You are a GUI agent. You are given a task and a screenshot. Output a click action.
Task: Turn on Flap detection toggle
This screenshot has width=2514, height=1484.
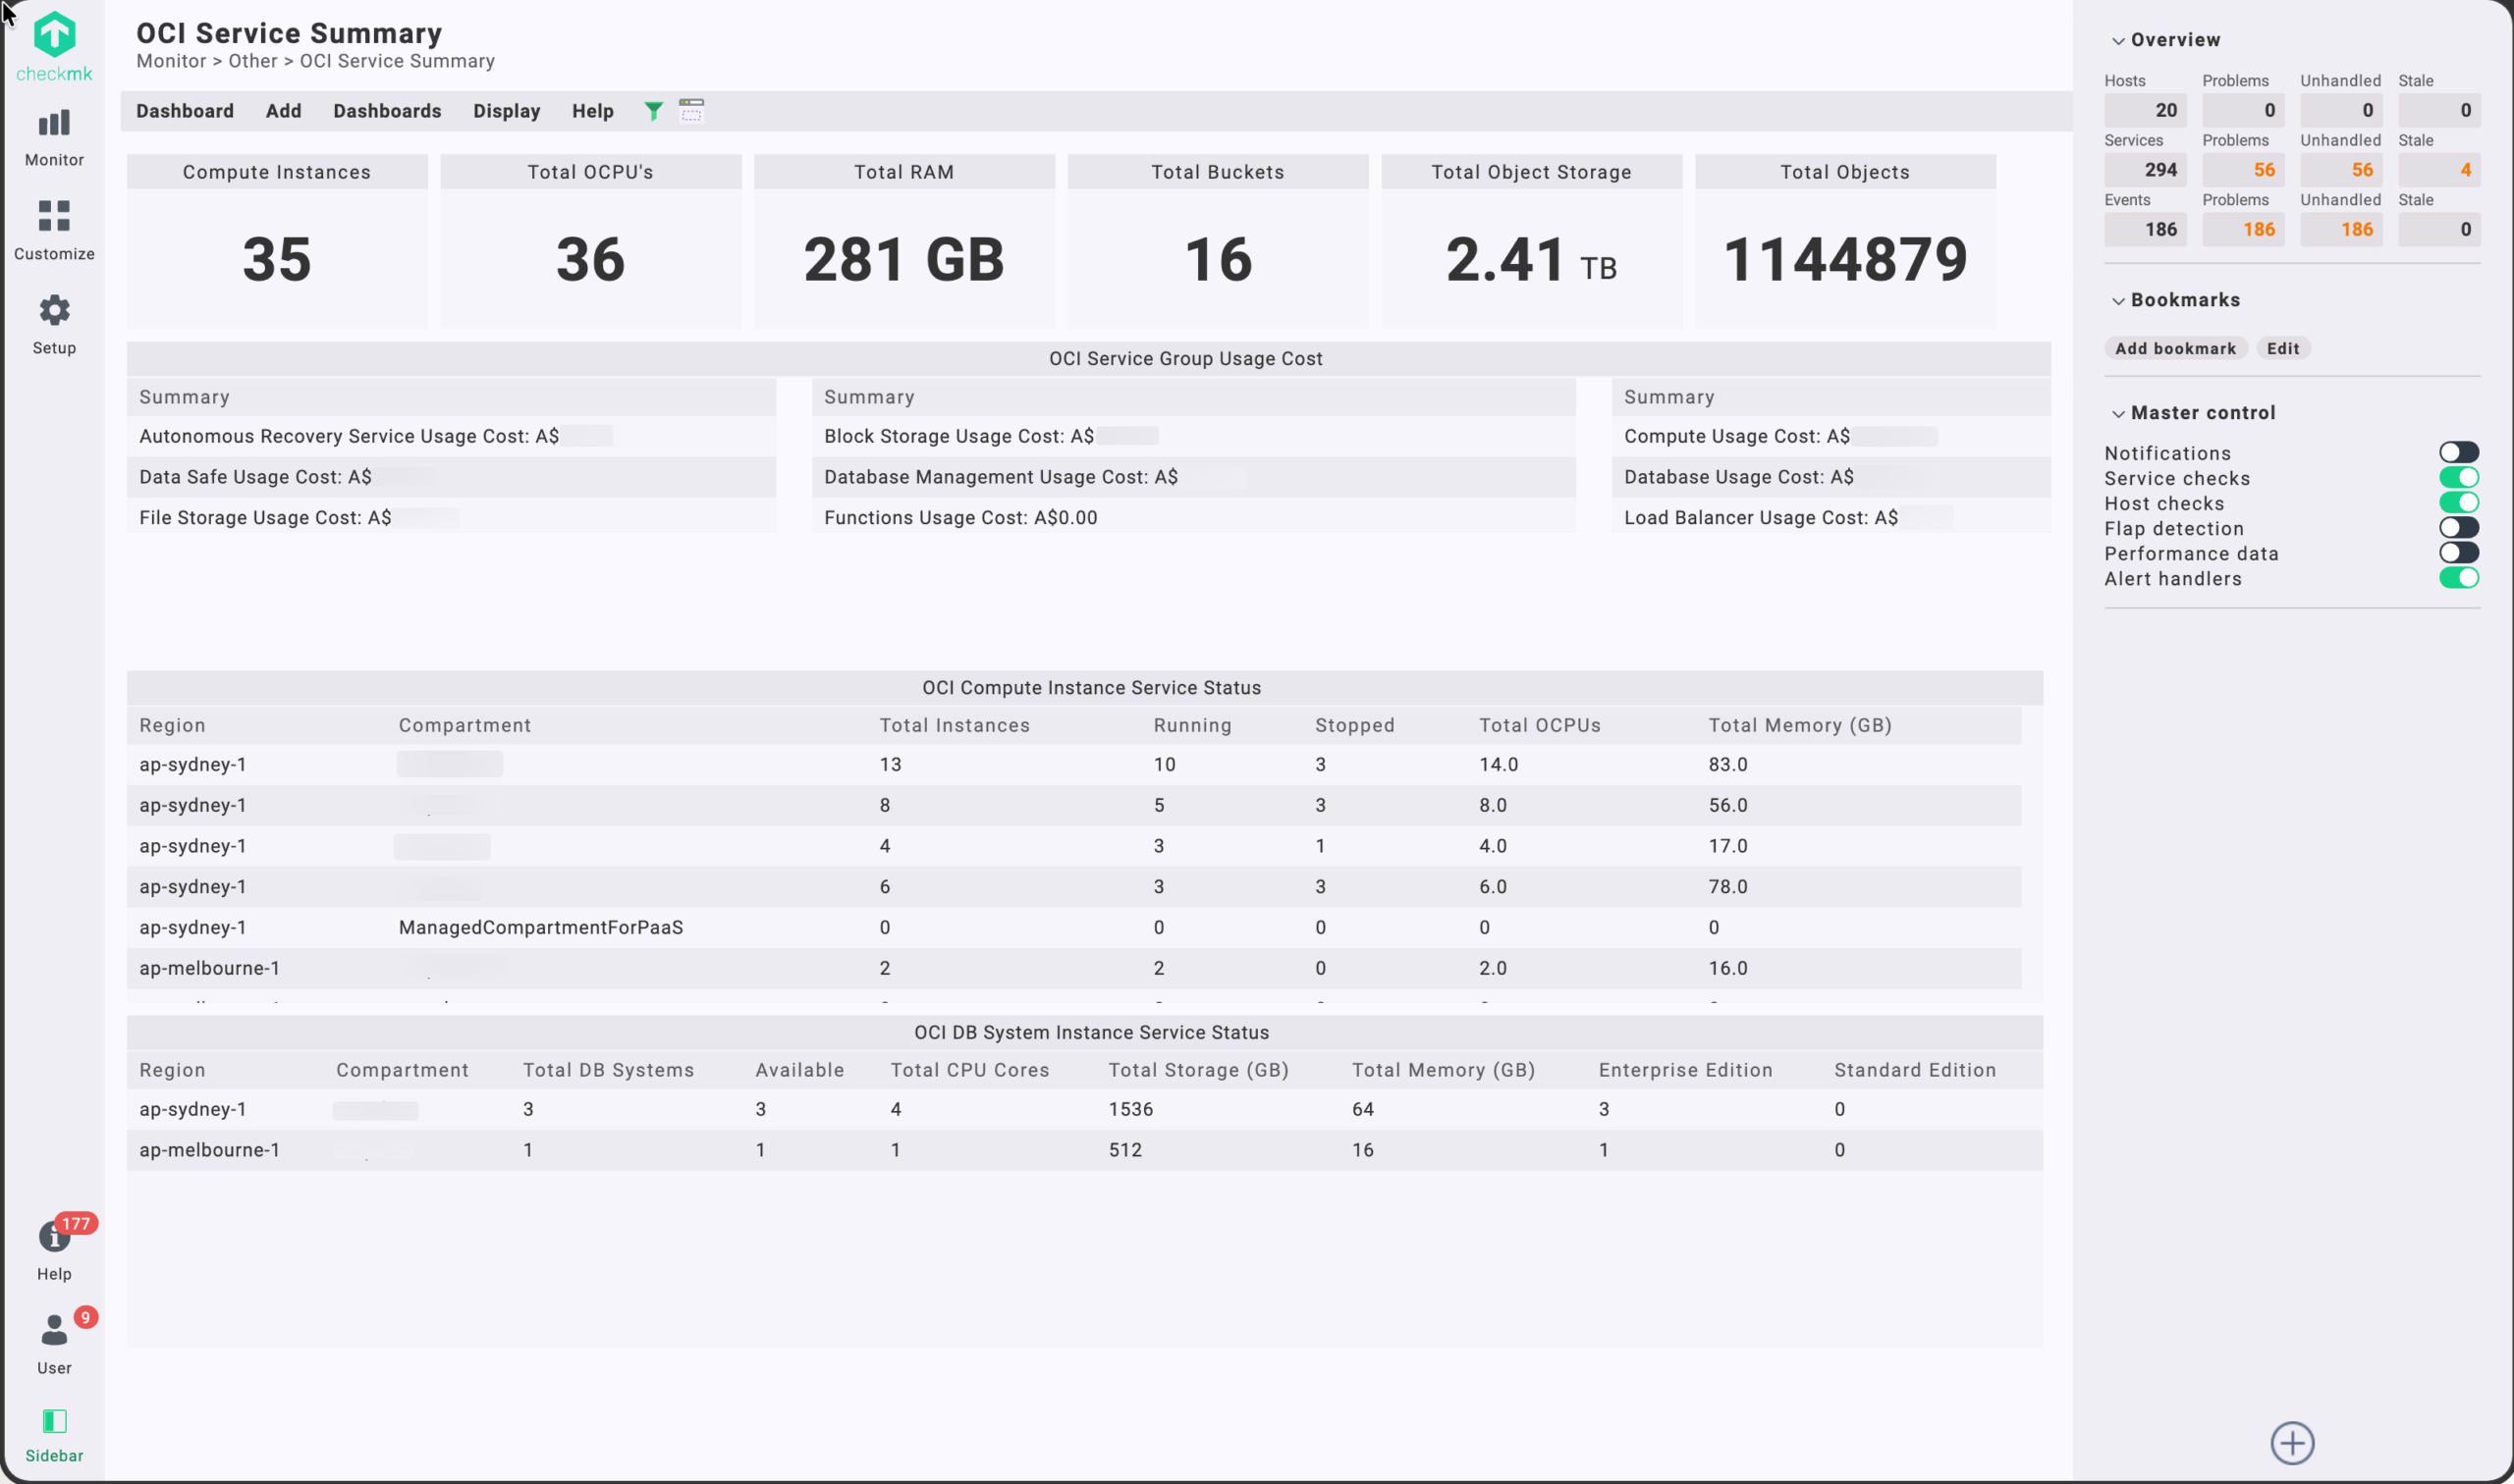(2457, 528)
